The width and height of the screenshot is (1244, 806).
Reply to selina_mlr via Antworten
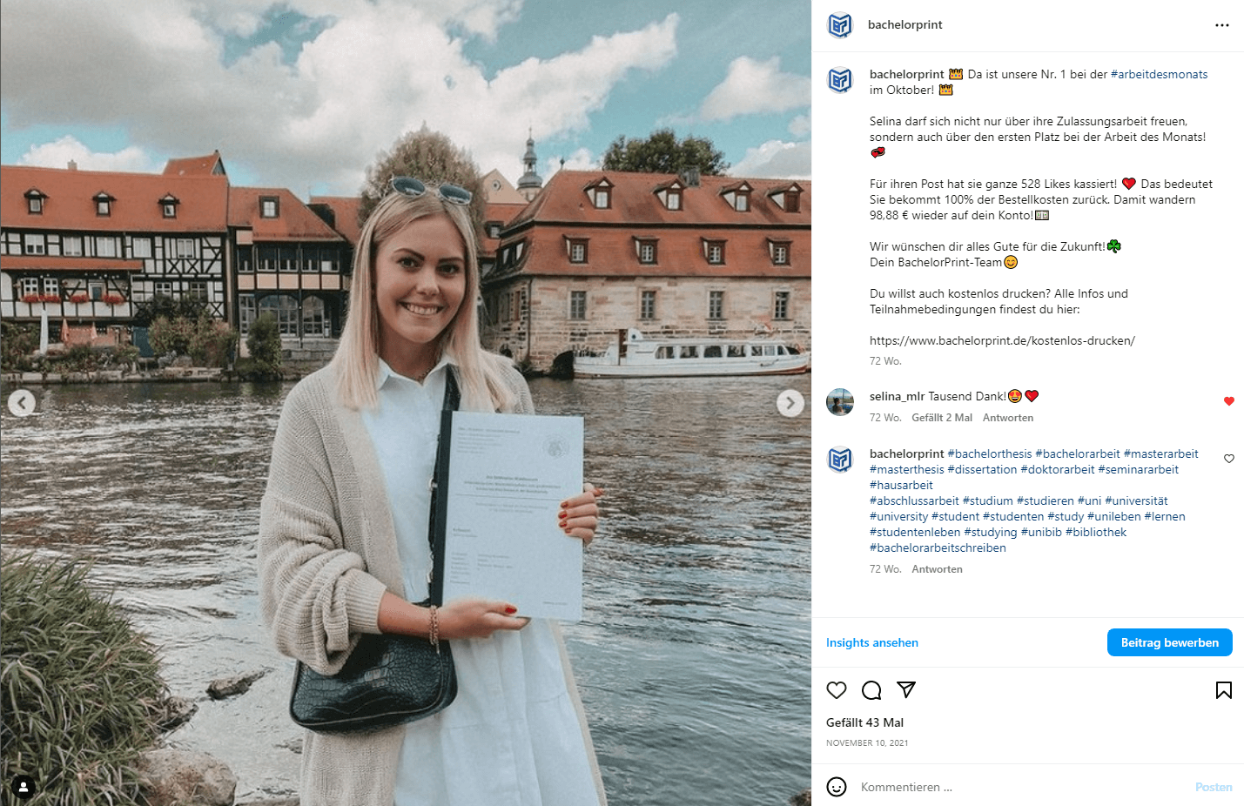[1008, 418]
